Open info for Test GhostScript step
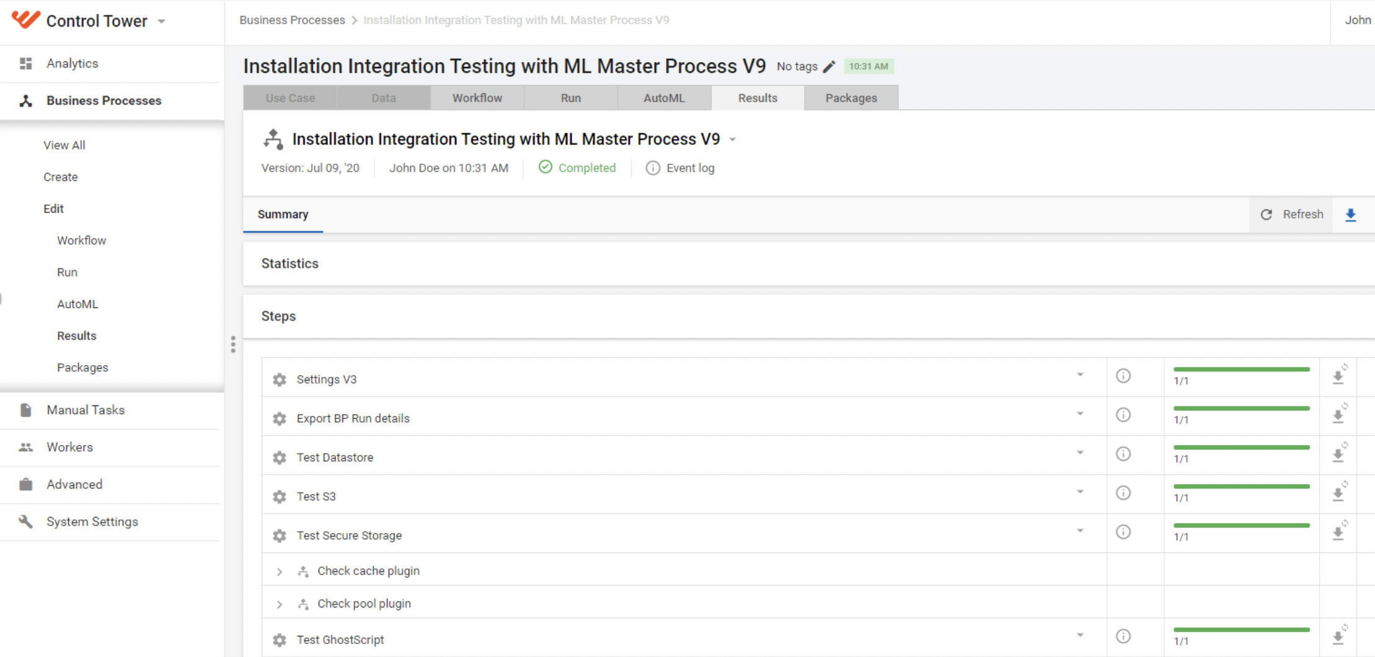 tap(1123, 636)
